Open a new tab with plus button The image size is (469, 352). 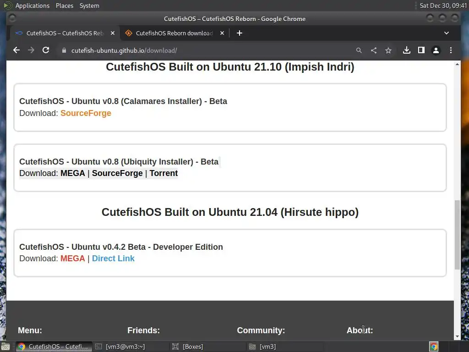pyautogui.click(x=239, y=33)
